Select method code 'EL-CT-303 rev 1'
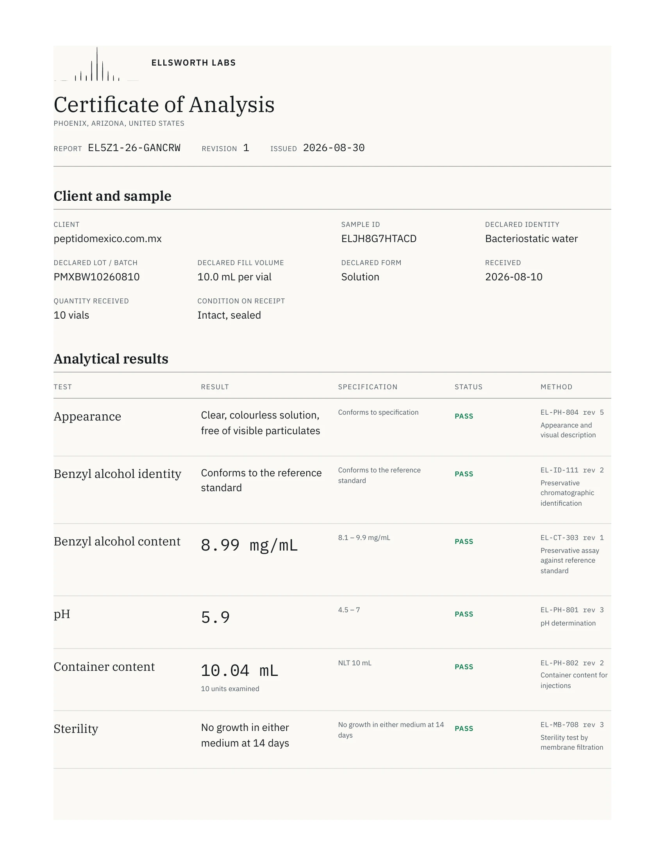The image size is (664, 859). 572,538
